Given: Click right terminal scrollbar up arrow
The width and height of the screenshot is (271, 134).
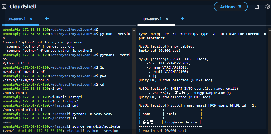Looking at the screenshot, I should [269, 30].
